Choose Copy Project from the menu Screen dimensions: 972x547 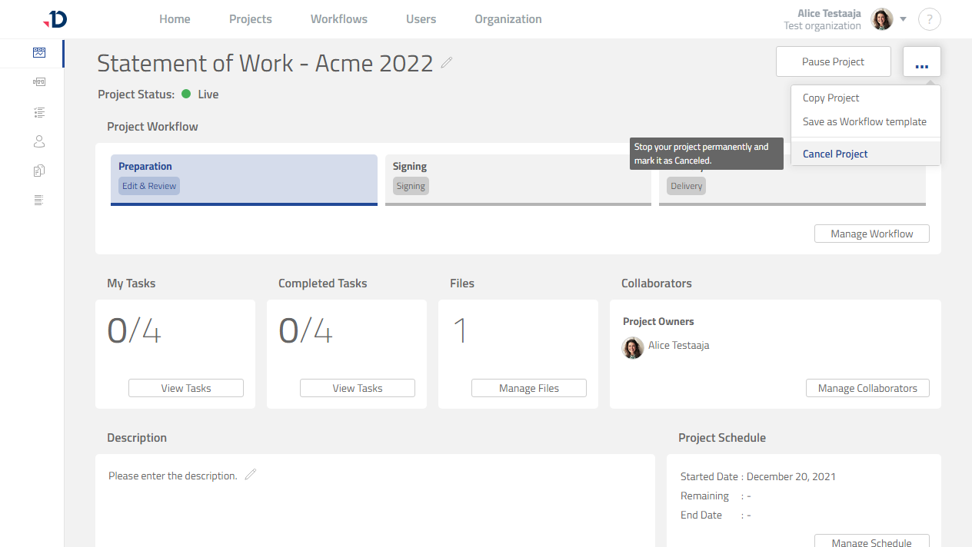[830, 98]
